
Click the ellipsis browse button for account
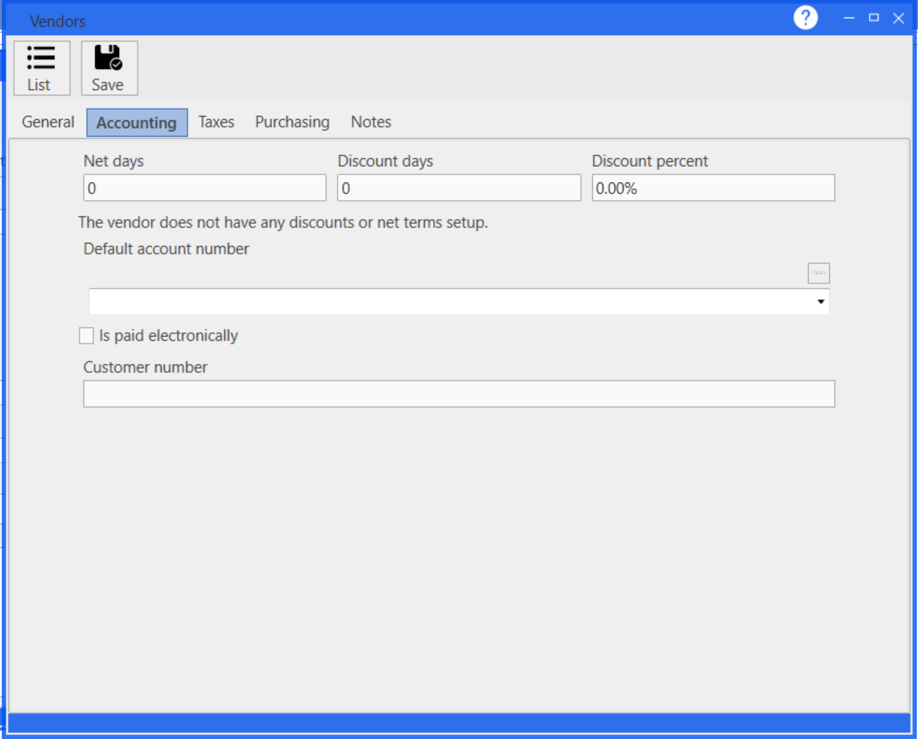[x=818, y=273]
